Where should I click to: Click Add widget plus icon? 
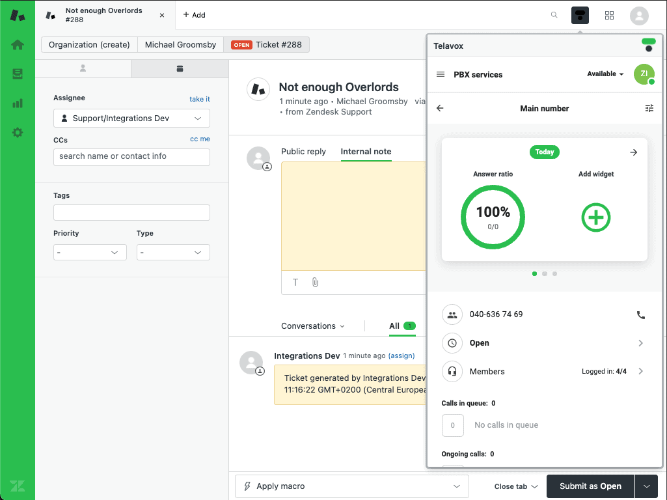click(x=595, y=217)
